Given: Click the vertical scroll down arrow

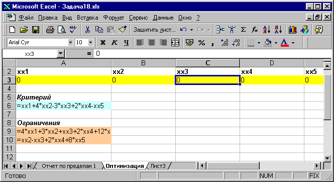Looking at the screenshot, I should (327, 158).
